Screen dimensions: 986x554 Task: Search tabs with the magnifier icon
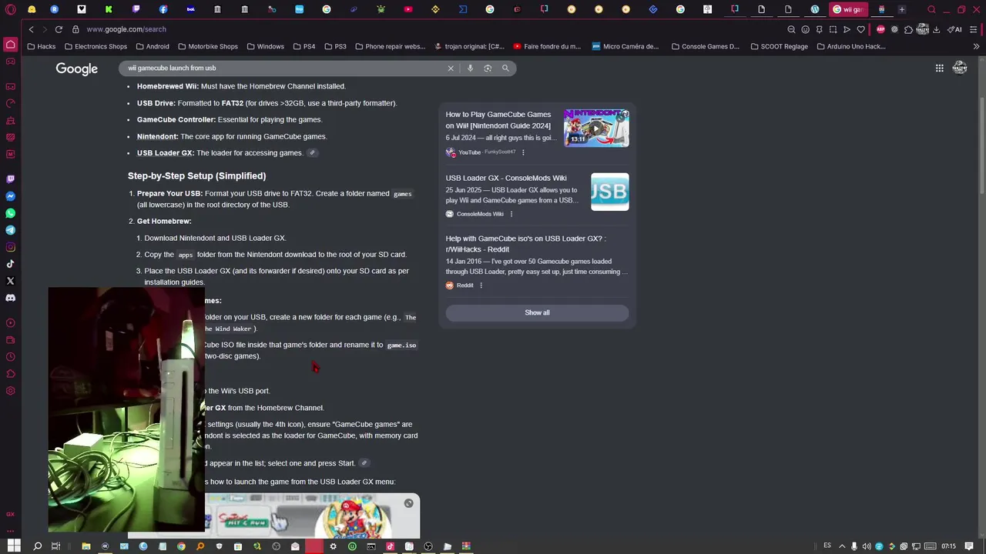click(x=931, y=10)
